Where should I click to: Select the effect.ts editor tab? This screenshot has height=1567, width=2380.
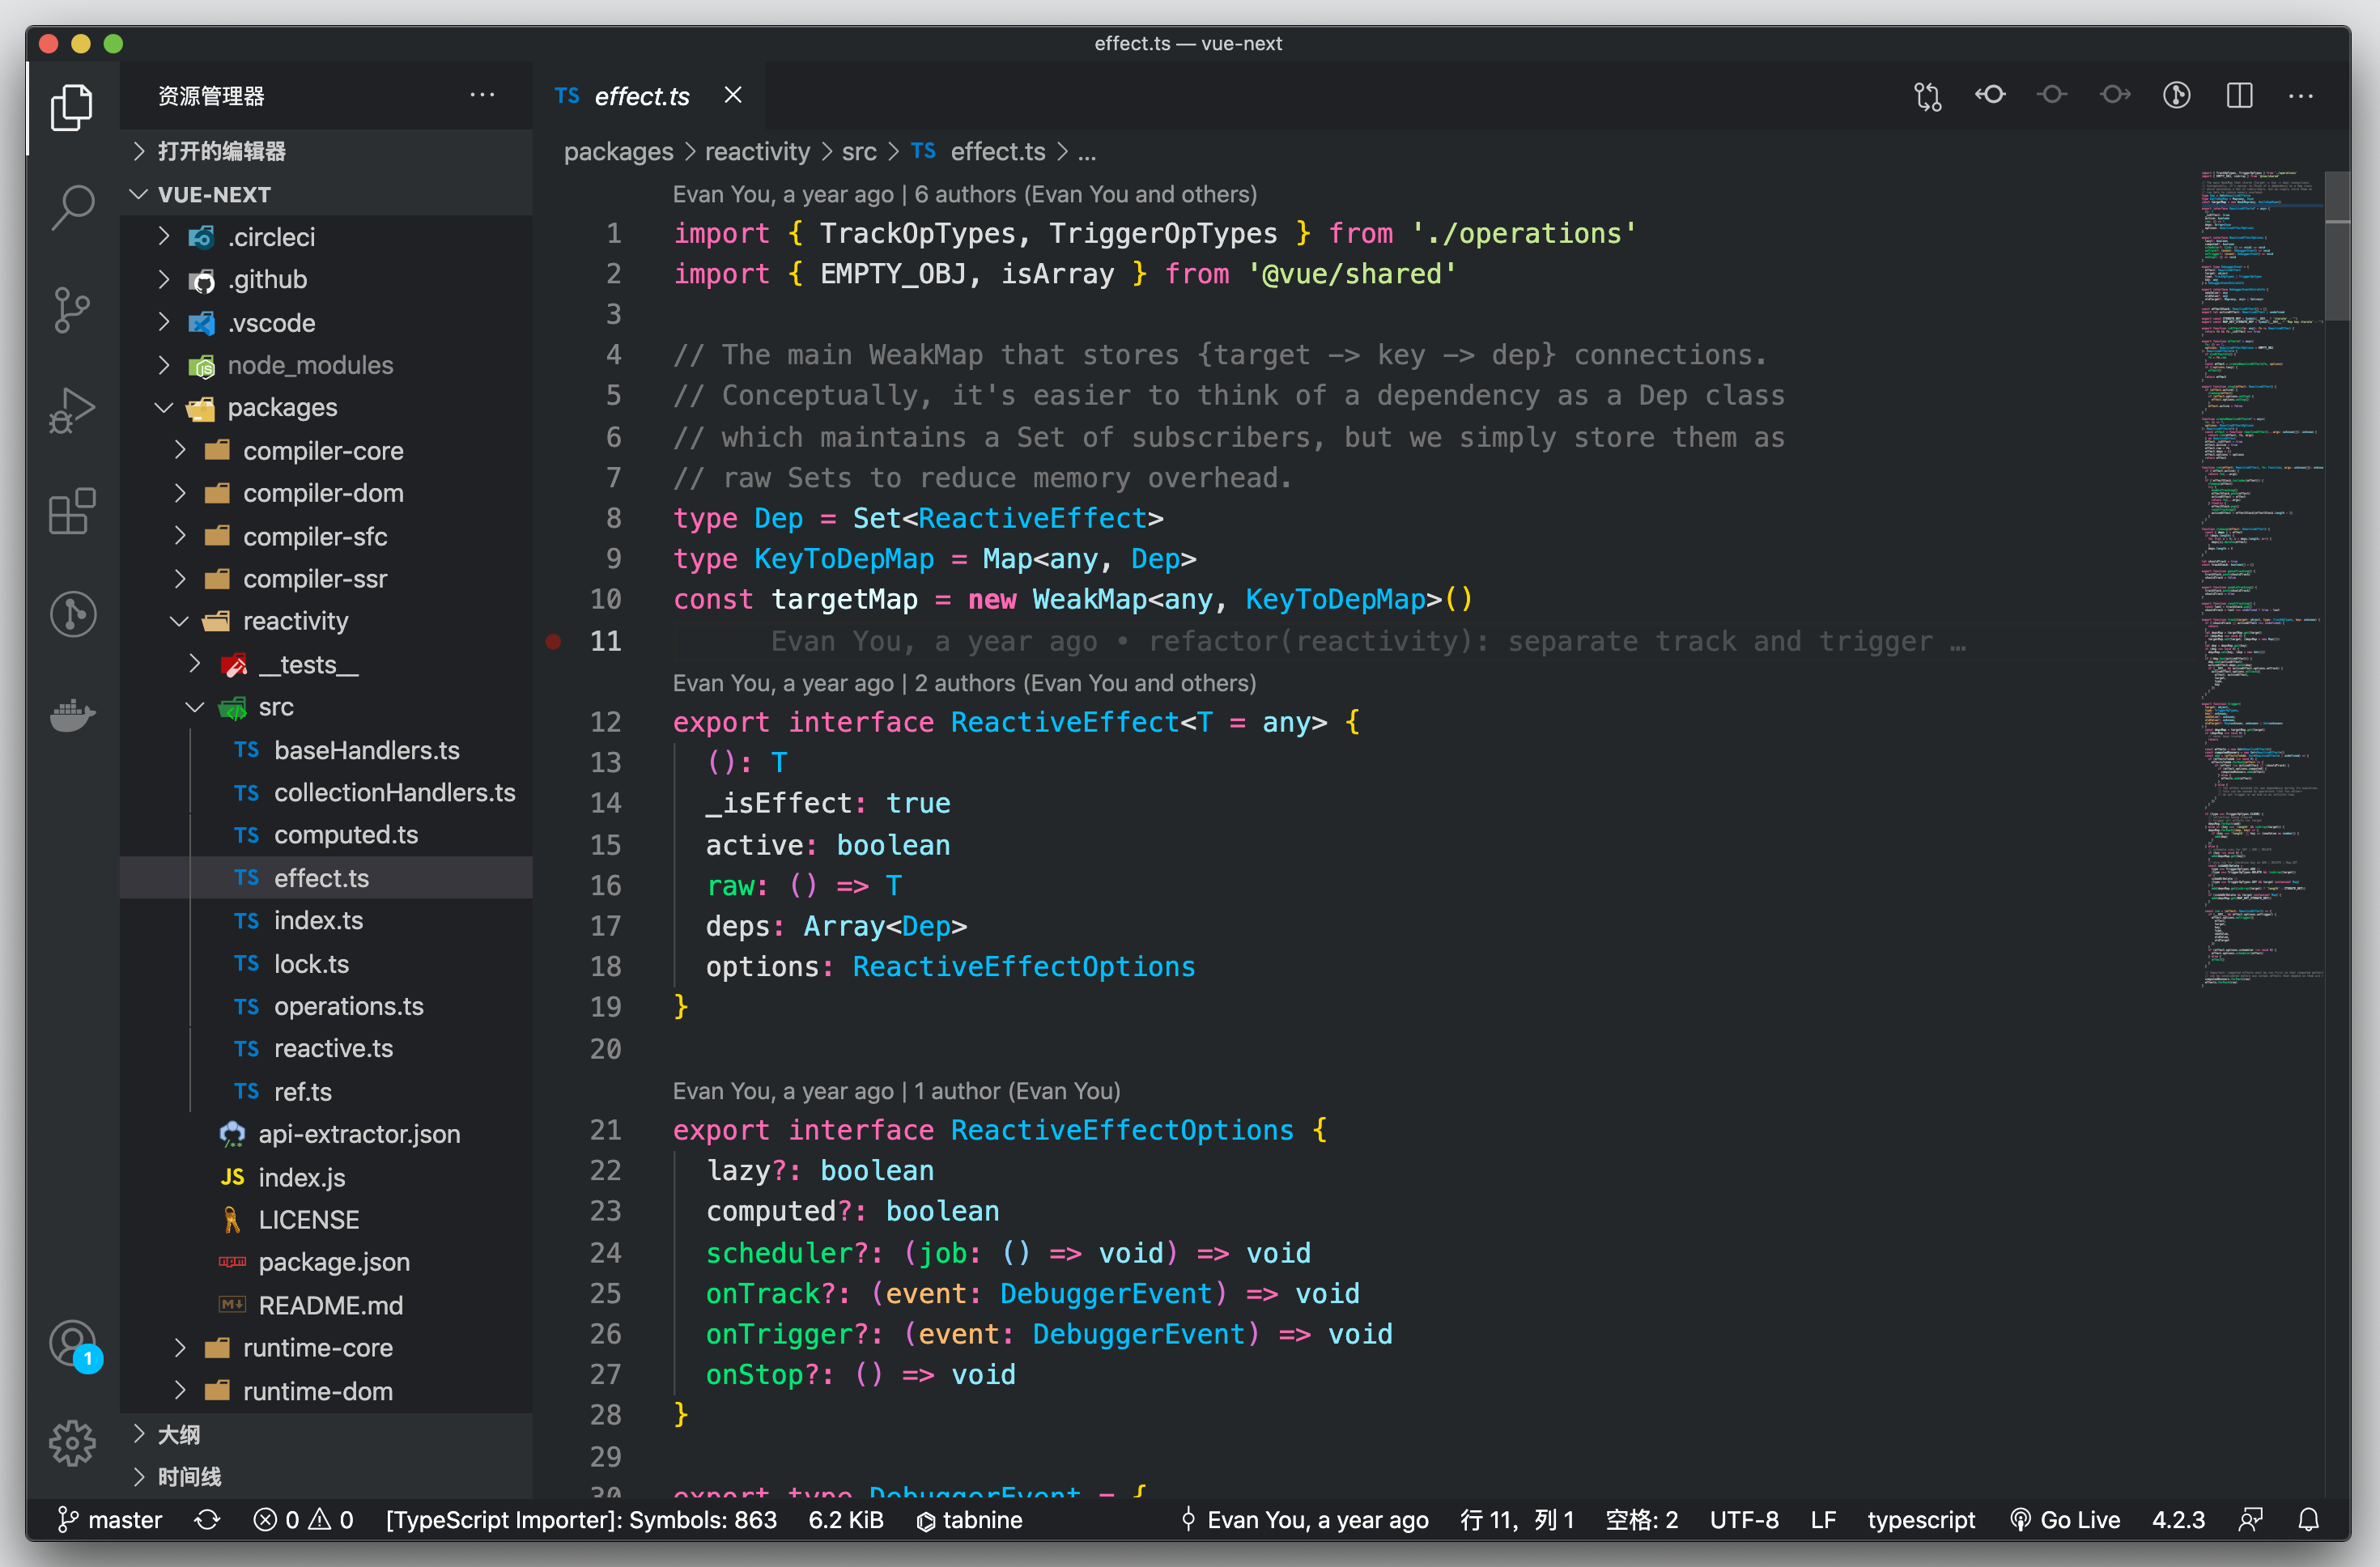[640, 96]
